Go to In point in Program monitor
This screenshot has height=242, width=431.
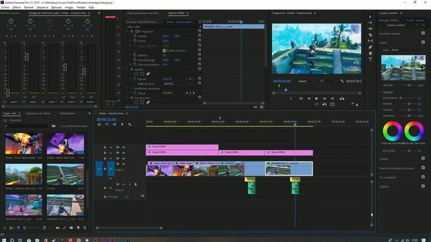pyautogui.click(x=301, y=98)
